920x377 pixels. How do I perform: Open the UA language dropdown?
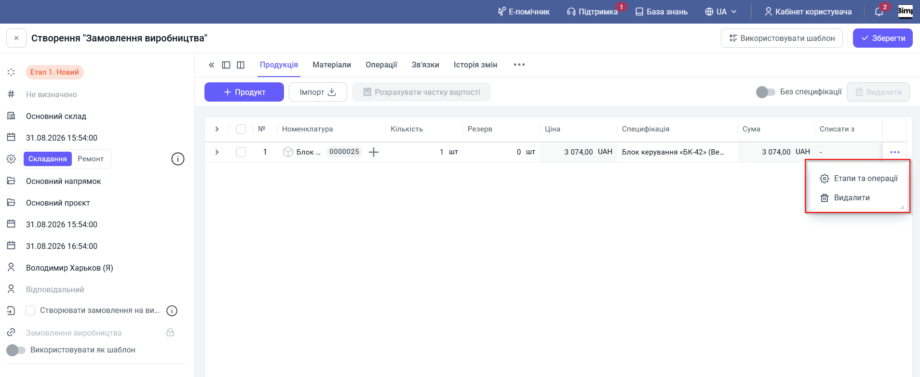point(721,12)
